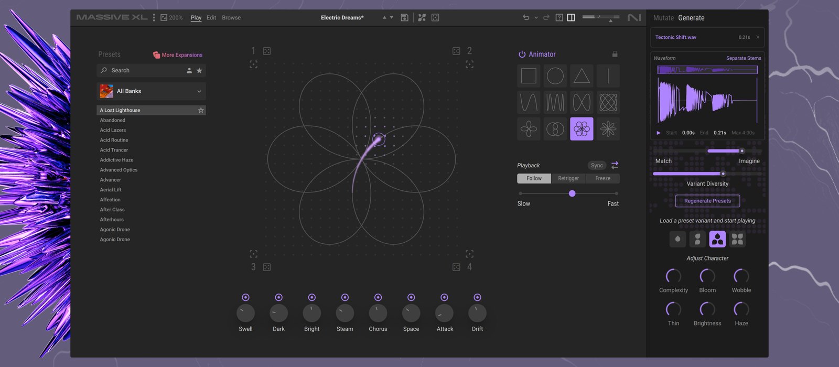
Task: Select the vertical line animator shape
Action: tap(608, 76)
